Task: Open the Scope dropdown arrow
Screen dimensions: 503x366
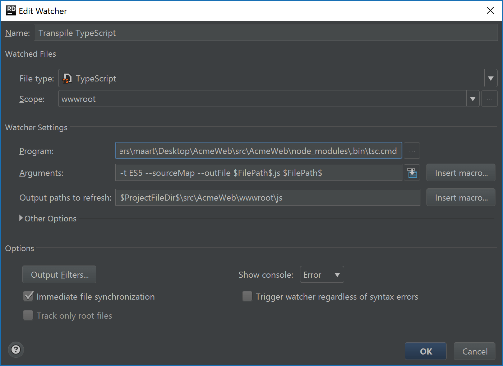Action: (473, 99)
